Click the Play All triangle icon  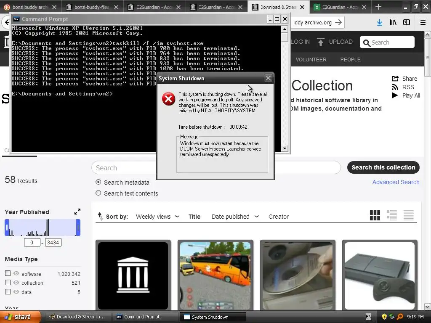pos(395,95)
